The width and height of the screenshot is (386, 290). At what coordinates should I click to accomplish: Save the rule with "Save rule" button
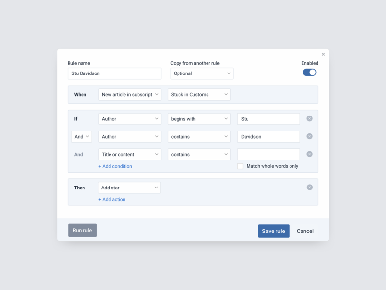point(273,231)
